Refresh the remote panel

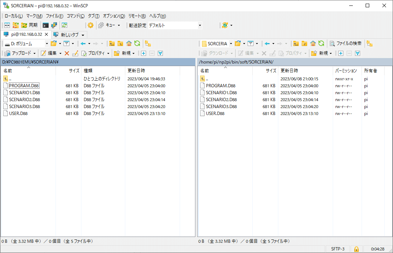point(321,43)
